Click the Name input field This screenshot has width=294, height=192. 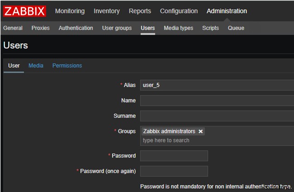pos(217,101)
